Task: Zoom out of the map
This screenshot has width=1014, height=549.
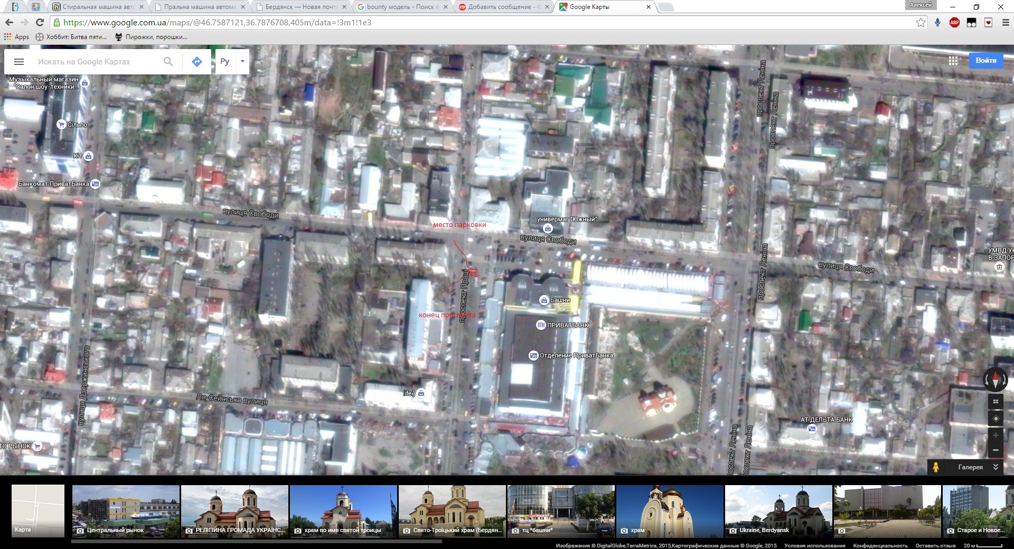Action: coord(996,450)
